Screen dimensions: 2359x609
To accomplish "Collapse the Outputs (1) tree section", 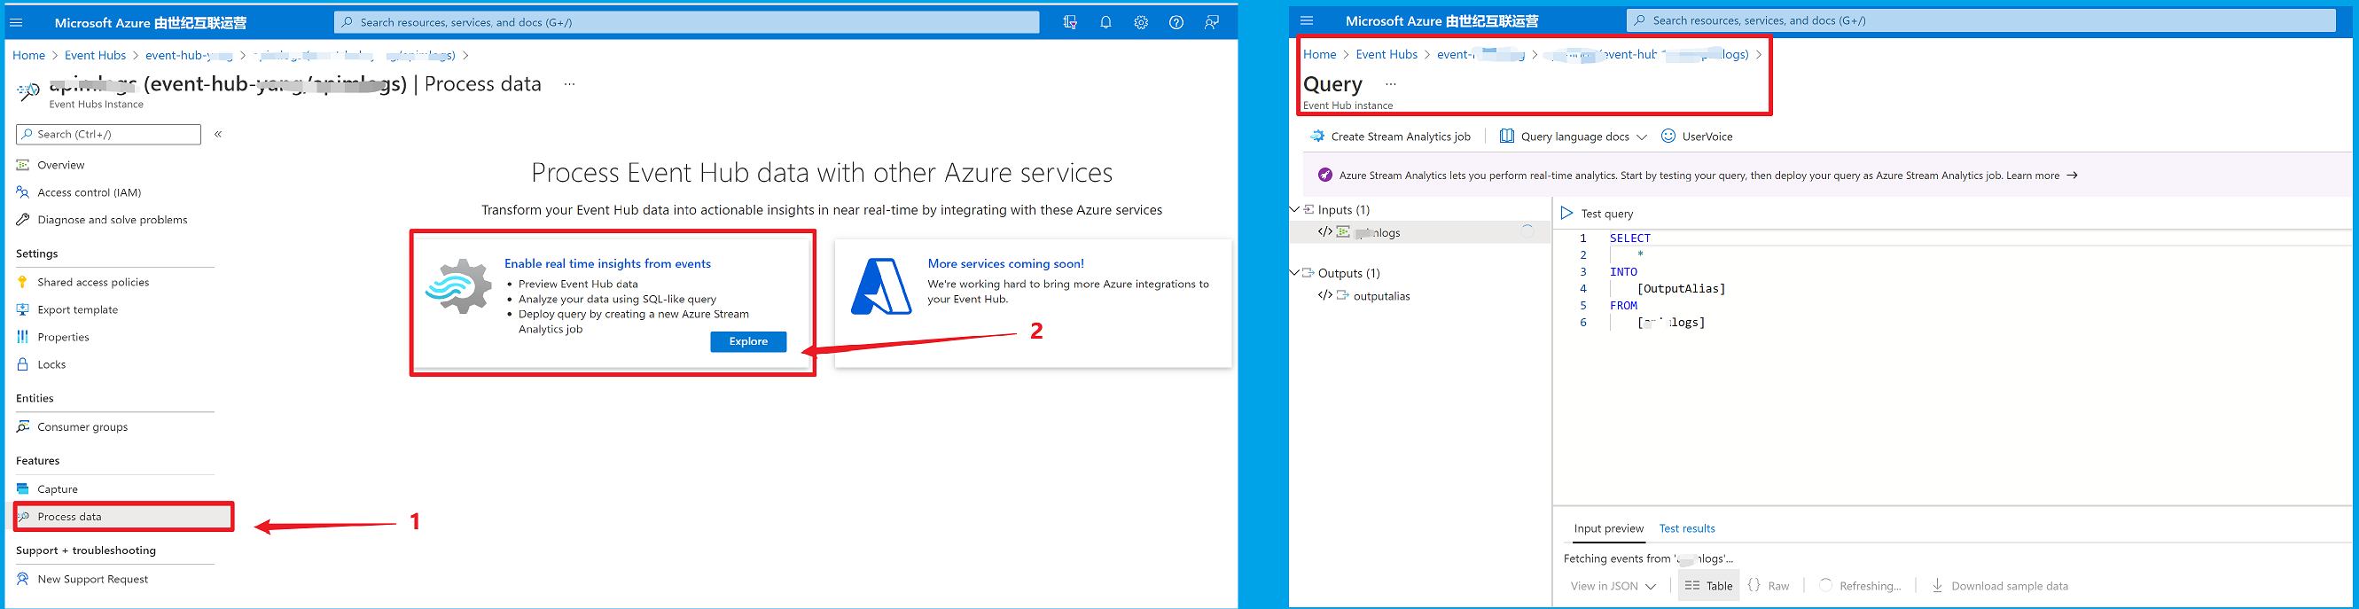I will coord(1295,273).
